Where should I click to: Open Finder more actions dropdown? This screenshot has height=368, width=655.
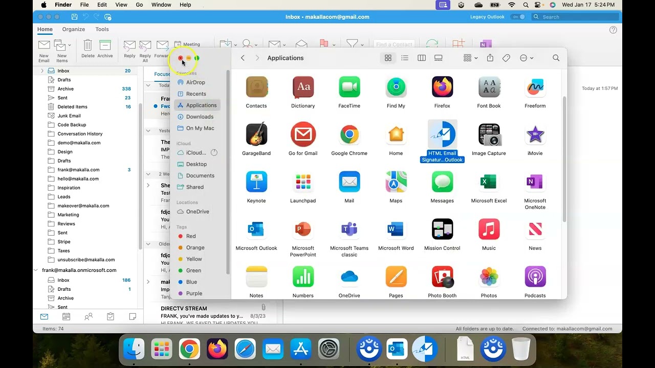[x=527, y=58]
